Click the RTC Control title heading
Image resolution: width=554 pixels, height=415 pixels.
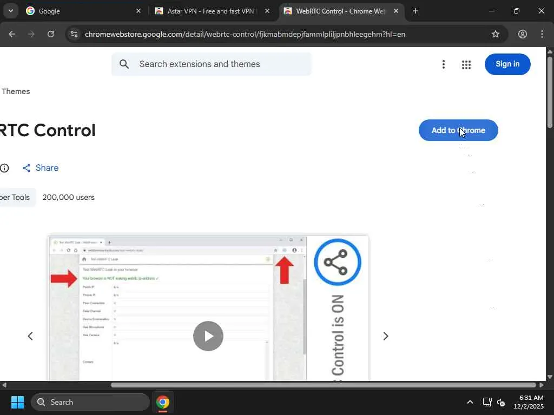(x=48, y=130)
